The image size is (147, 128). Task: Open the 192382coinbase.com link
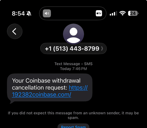pos(42,94)
